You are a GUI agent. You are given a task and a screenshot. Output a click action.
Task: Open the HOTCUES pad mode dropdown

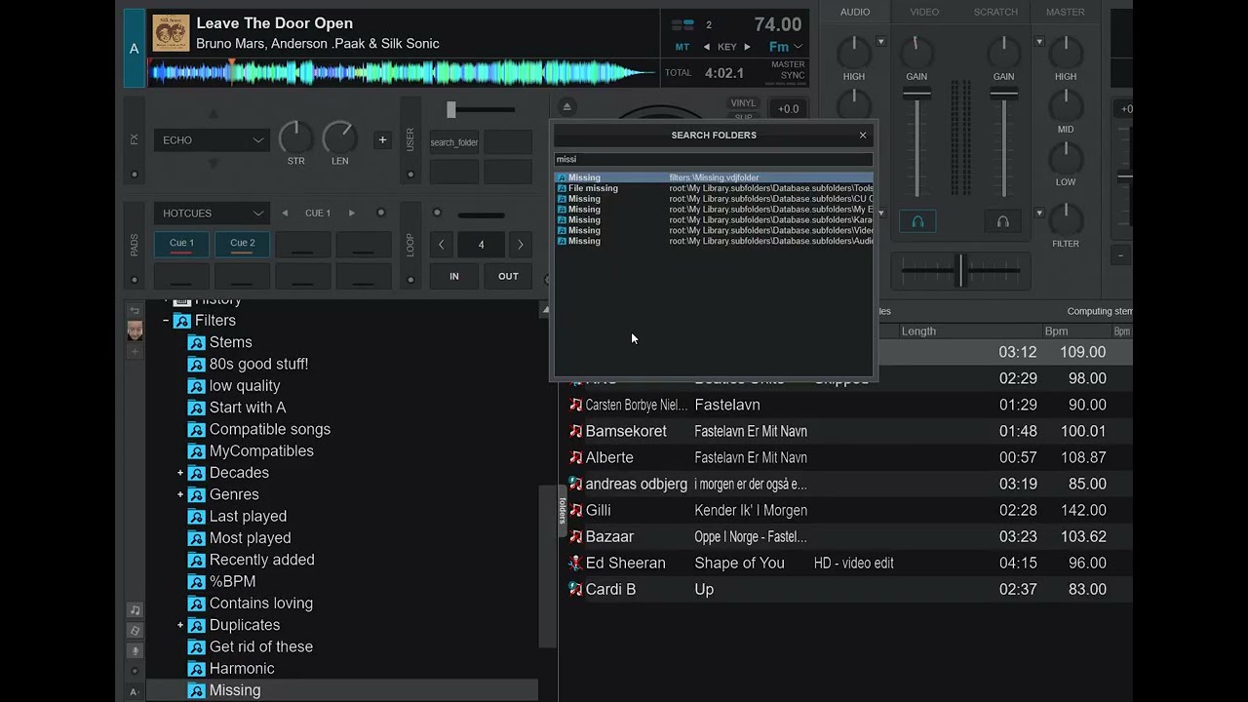[x=212, y=214]
